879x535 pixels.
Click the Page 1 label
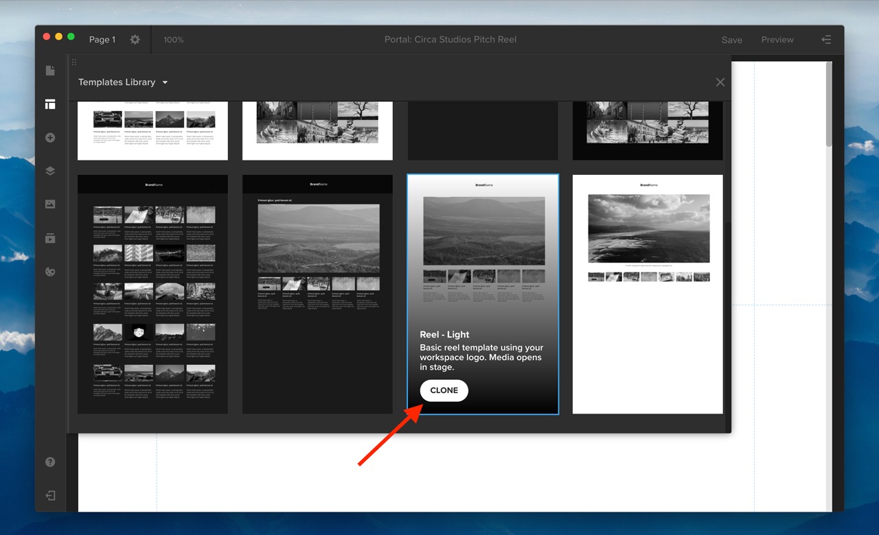click(102, 40)
